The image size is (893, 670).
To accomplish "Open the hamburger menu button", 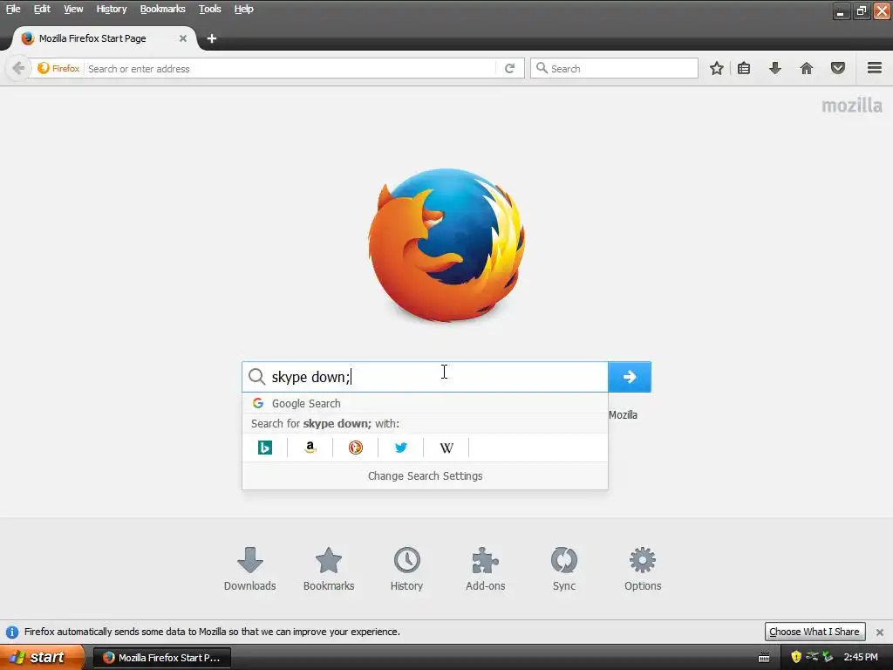I will 875,68.
